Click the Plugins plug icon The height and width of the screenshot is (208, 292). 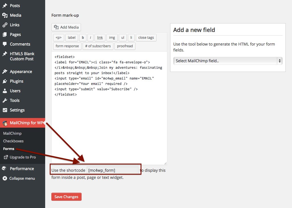[x=5, y=81]
